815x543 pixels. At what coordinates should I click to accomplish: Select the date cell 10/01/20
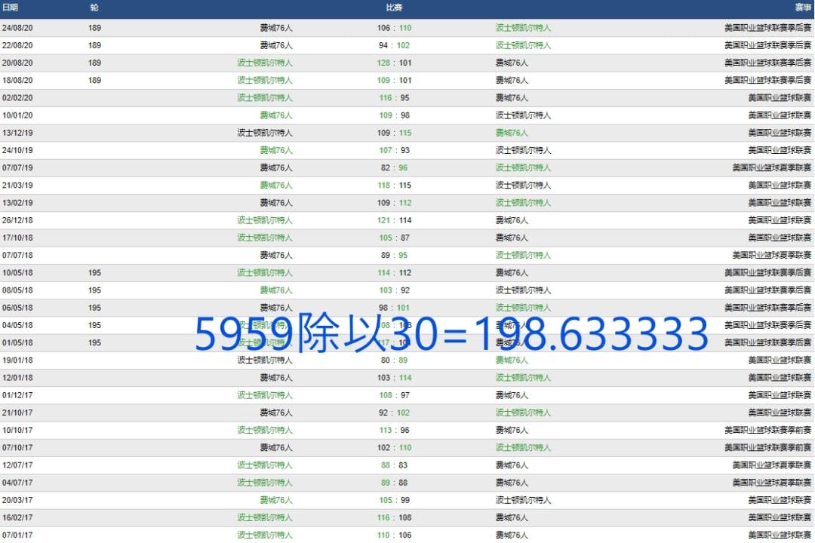17,115
